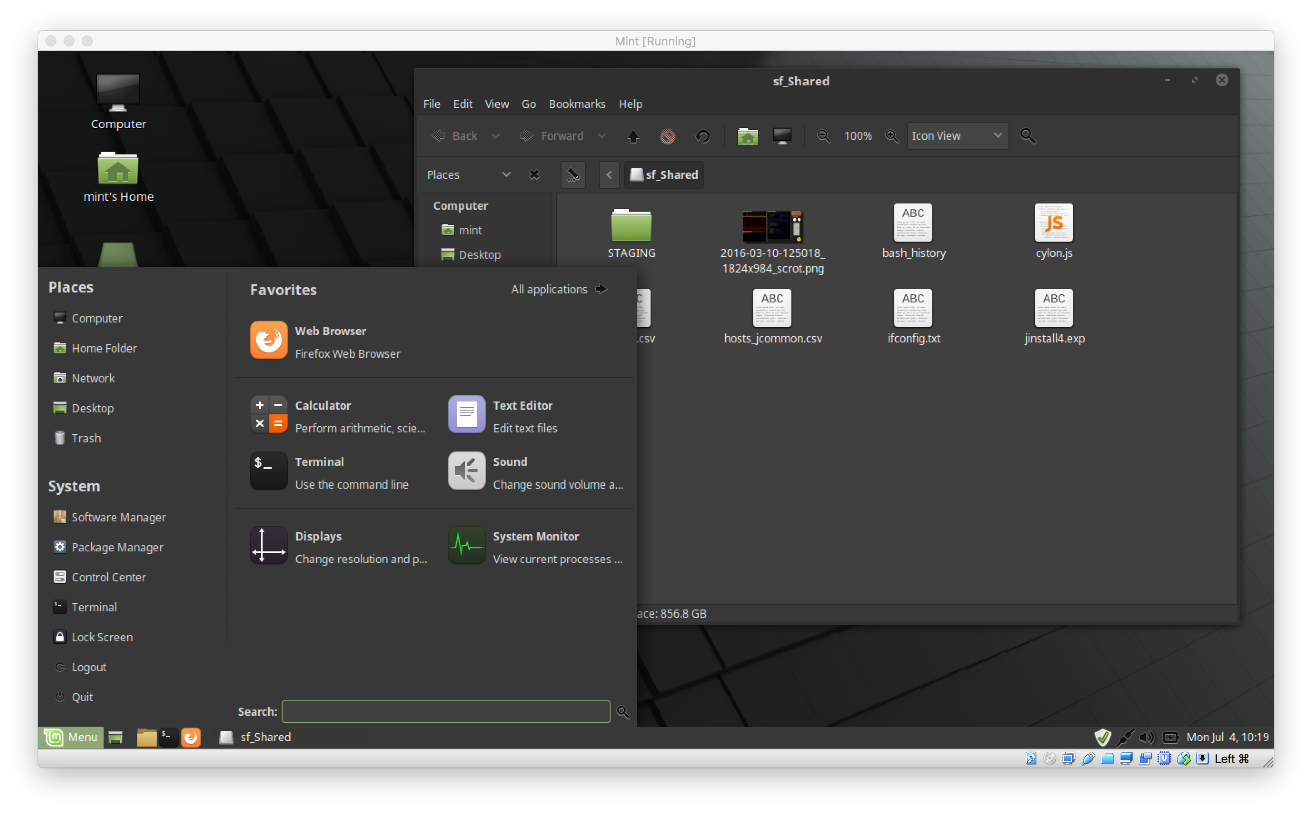Viewport: 1312px width, 813px height.
Task: Open Software Manager
Action: 109,517
